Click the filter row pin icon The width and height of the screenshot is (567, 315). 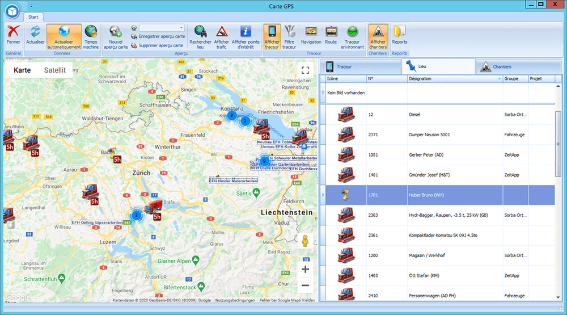click(x=323, y=93)
